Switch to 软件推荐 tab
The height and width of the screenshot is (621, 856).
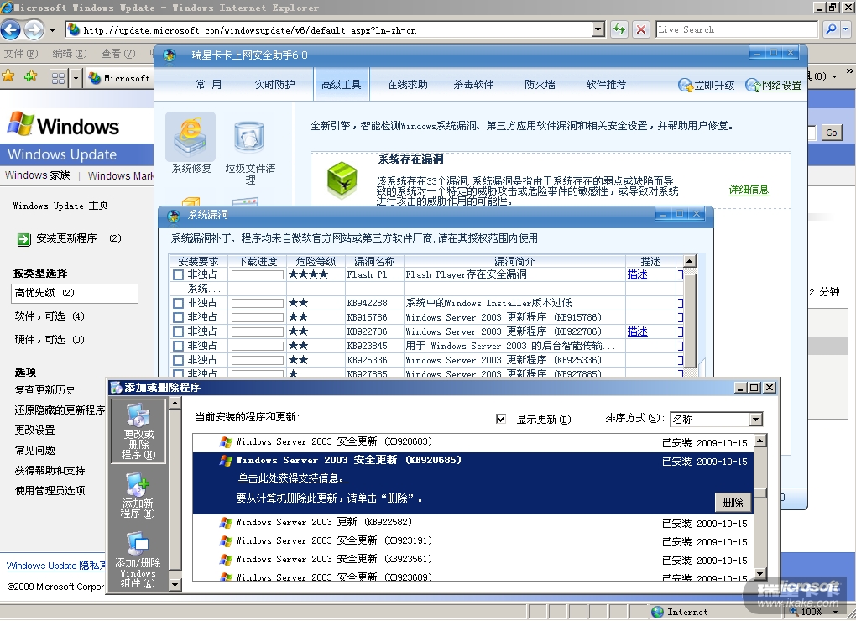pos(606,85)
